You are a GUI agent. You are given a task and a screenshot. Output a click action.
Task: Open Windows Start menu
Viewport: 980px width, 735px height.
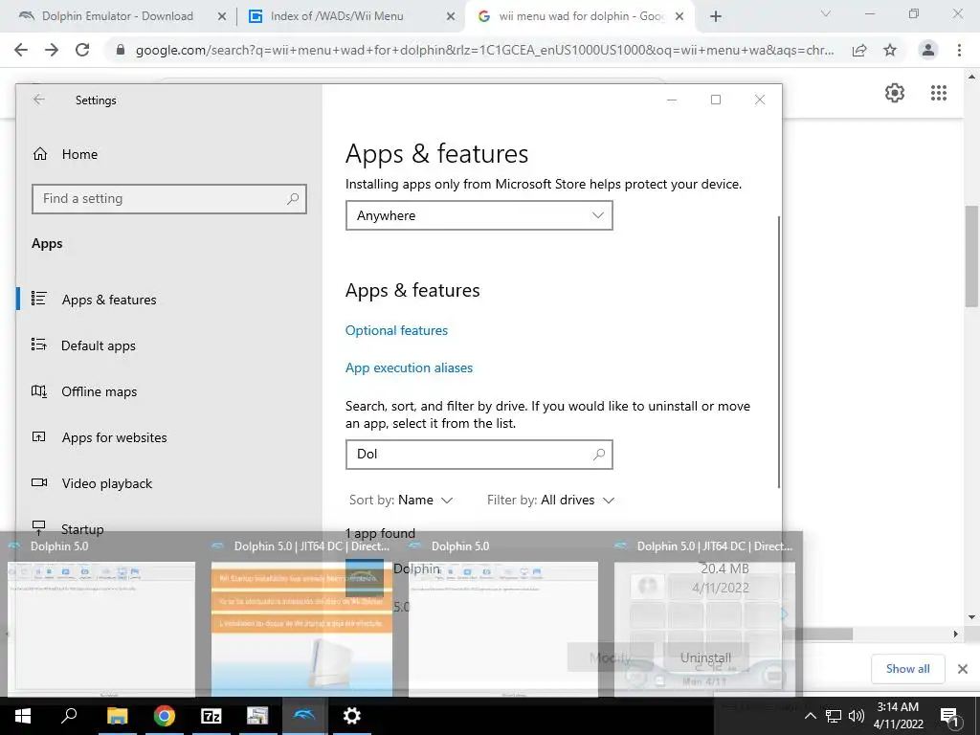pos(23,716)
